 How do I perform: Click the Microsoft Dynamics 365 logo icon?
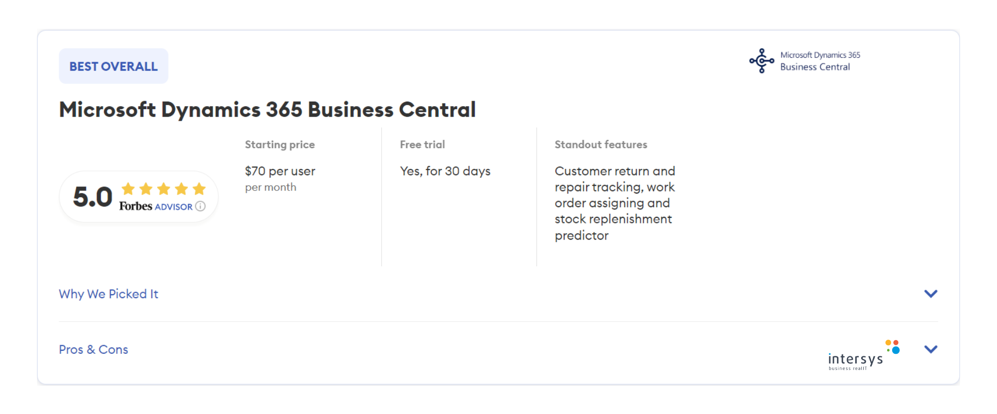[x=761, y=61]
